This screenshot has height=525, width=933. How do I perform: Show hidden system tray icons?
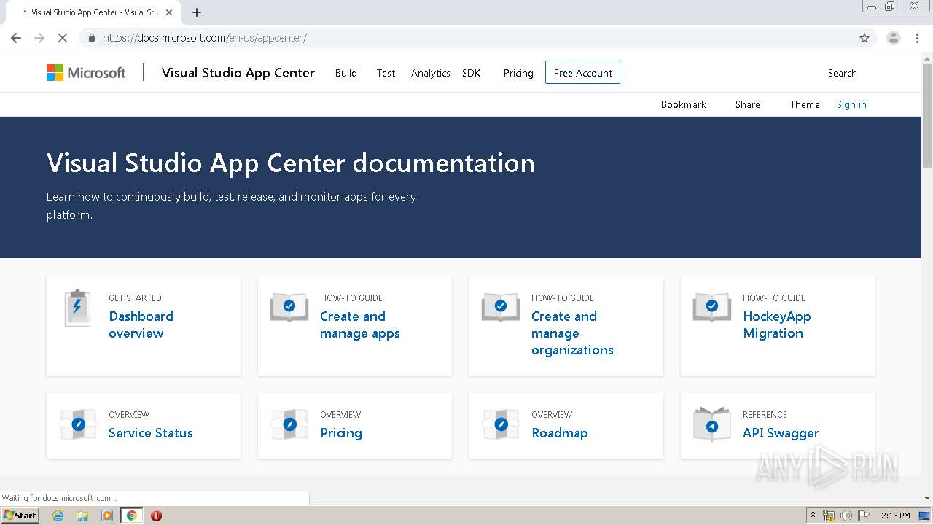813,516
